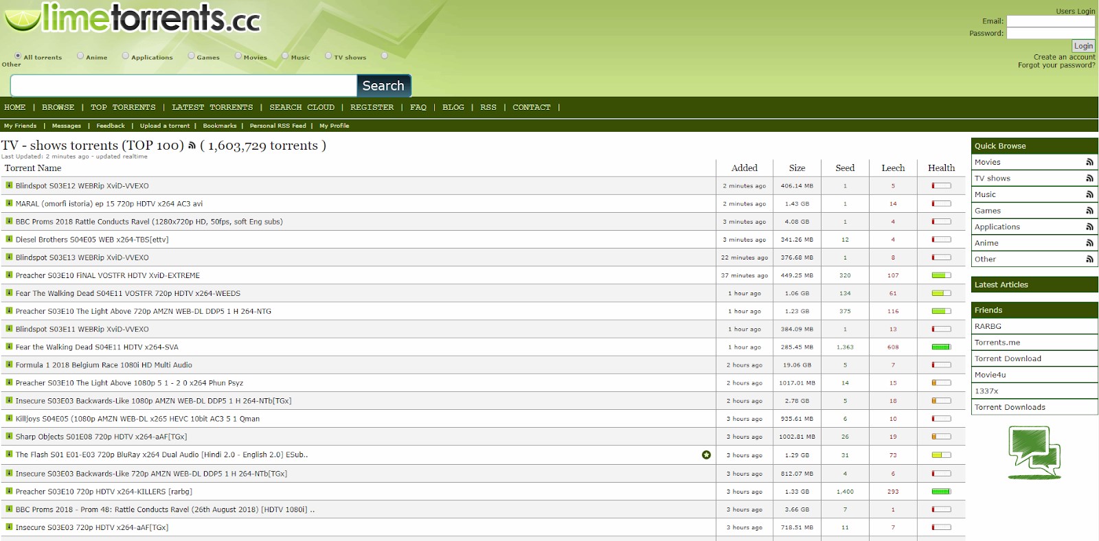
Task: Select the Movies search category radio
Action: click(238, 56)
